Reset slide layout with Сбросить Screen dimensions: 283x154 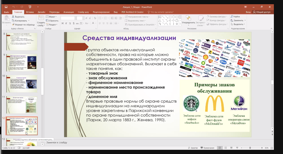coord(52,21)
